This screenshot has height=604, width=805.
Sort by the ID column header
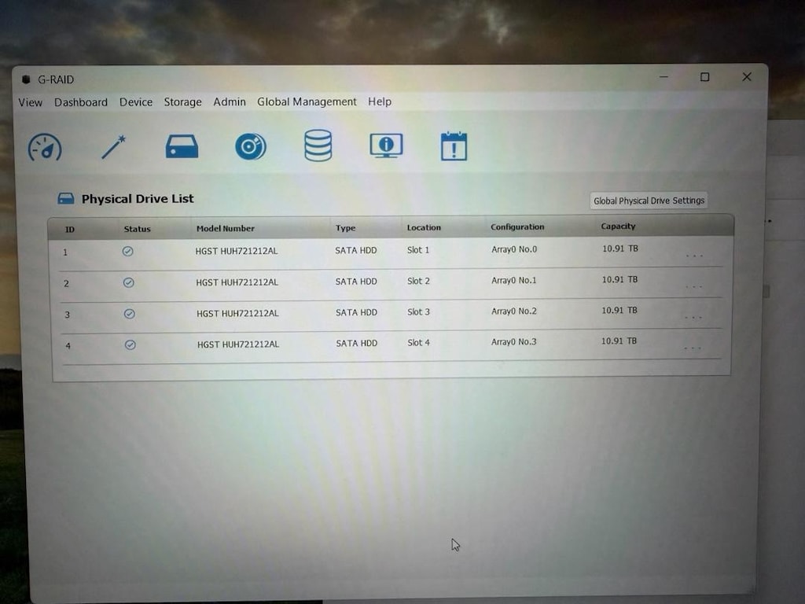[70, 230]
